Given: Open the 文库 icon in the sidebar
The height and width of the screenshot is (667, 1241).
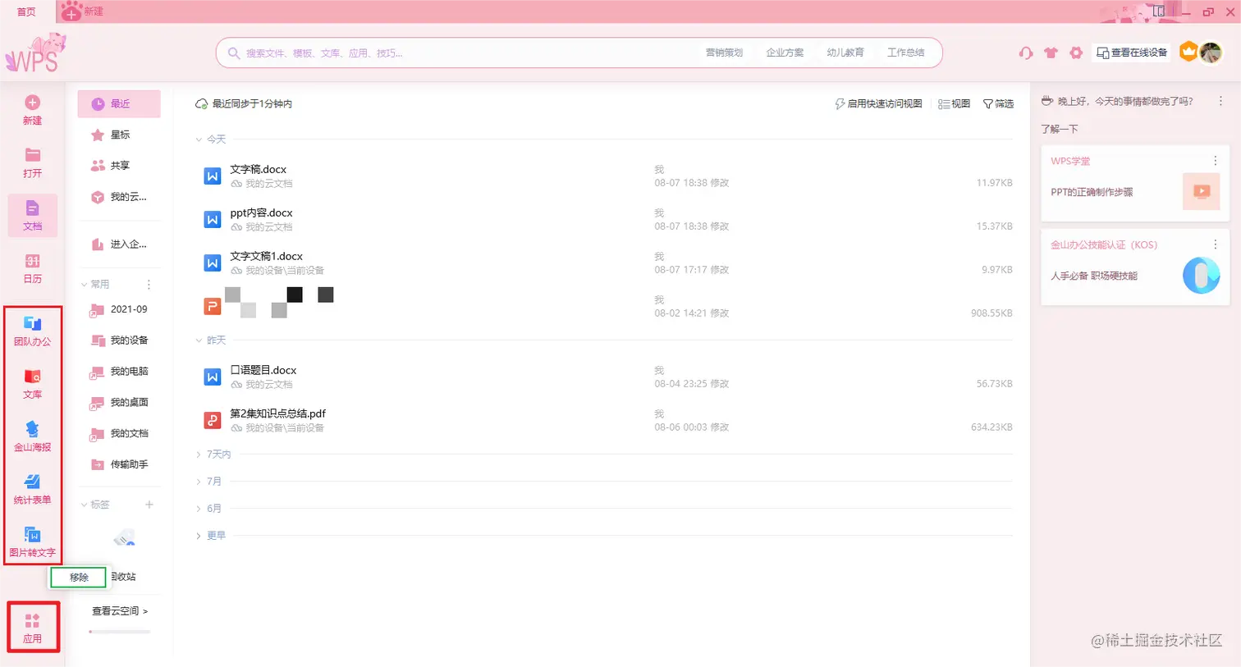Looking at the screenshot, I should click(33, 382).
